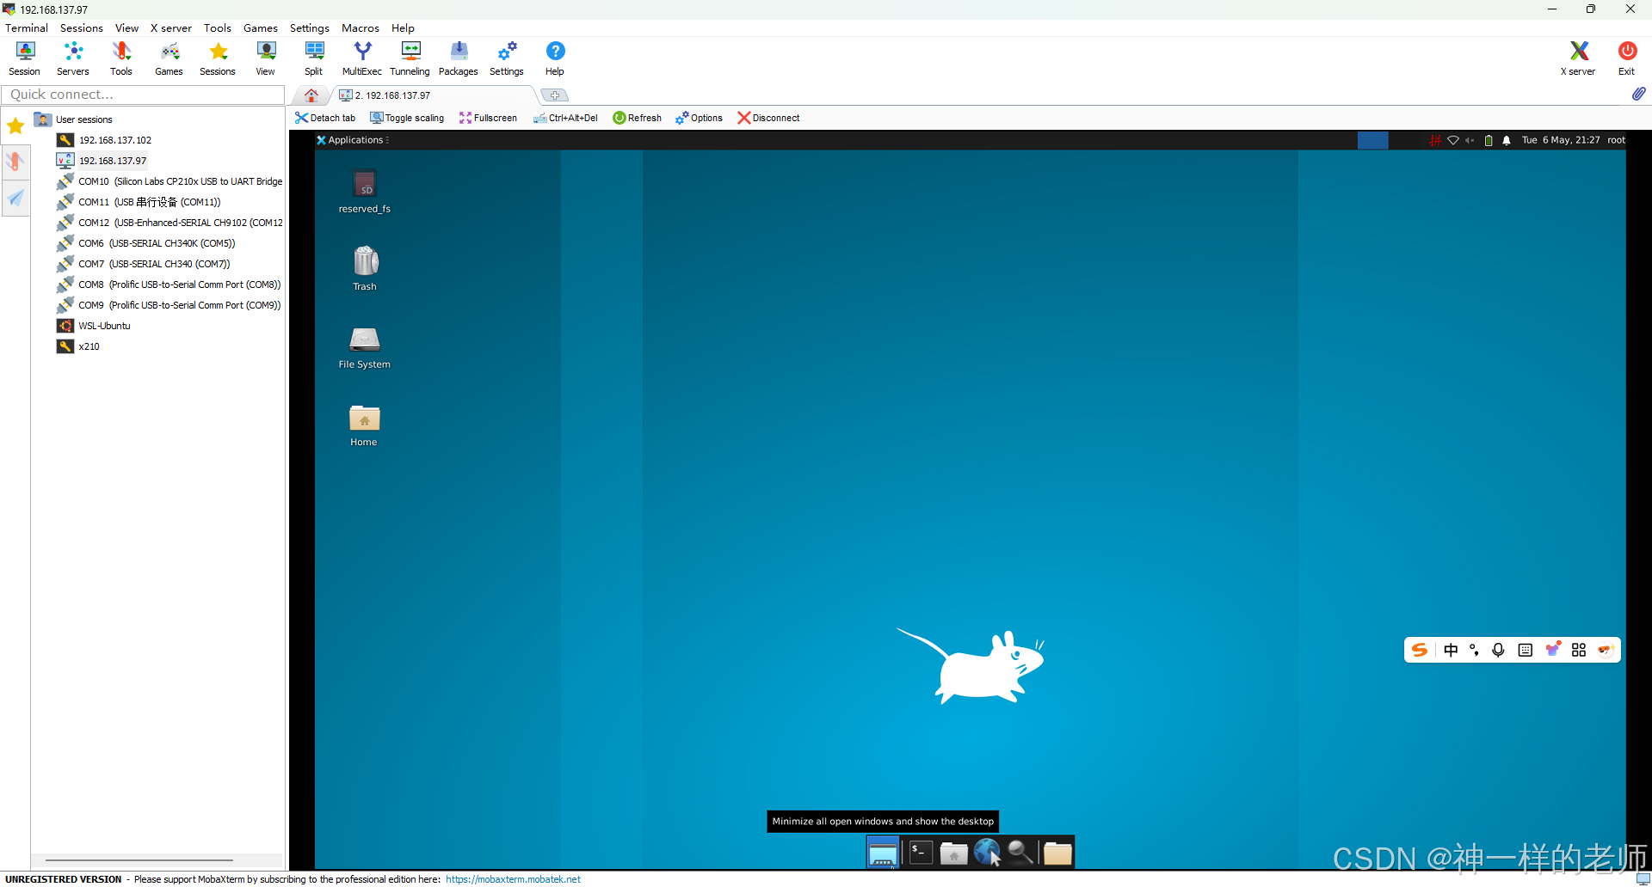The image size is (1652, 887).
Task: Select the Trash desktop icon
Action: 365,269
